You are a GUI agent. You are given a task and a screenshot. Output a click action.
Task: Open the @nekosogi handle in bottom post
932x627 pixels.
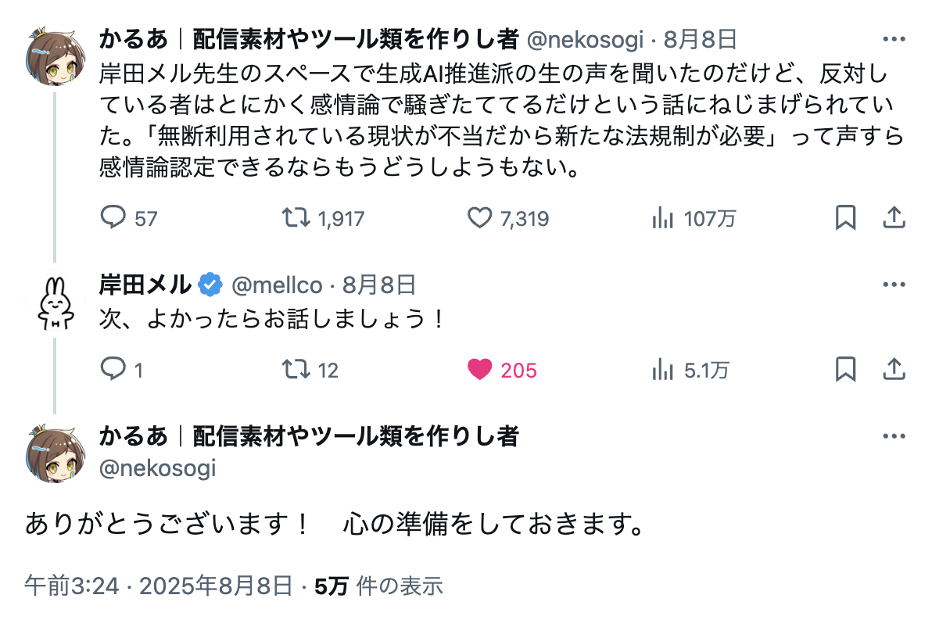point(157,468)
